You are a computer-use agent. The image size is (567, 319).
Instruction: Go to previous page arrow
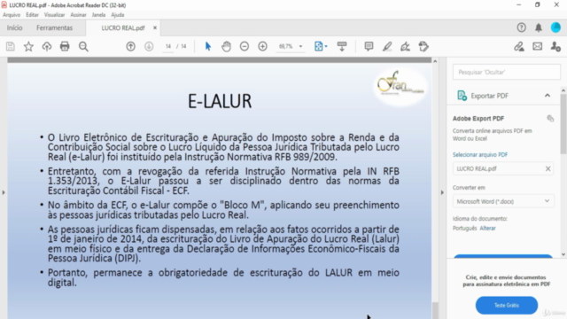click(130, 46)
